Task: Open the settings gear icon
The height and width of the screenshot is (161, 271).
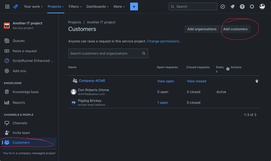Action: 252,7
